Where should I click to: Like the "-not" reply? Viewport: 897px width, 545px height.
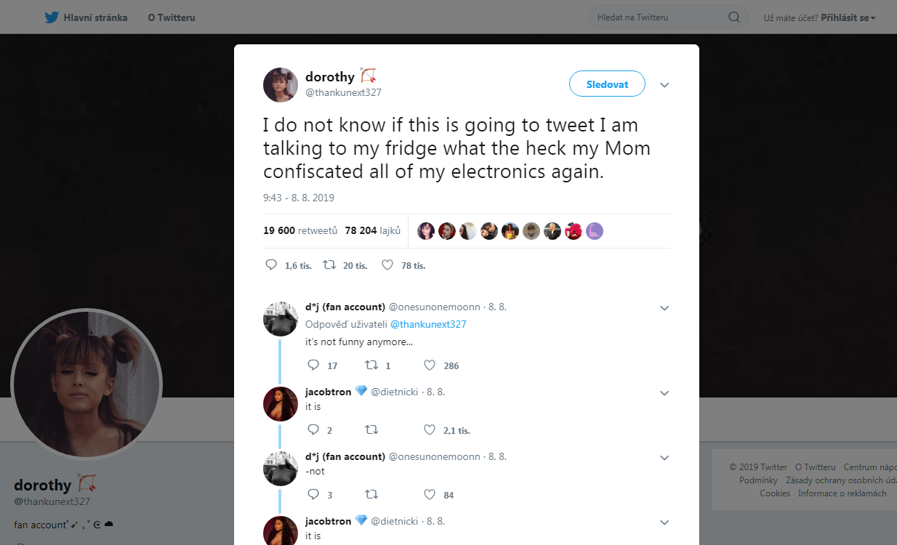coord(430,494)
